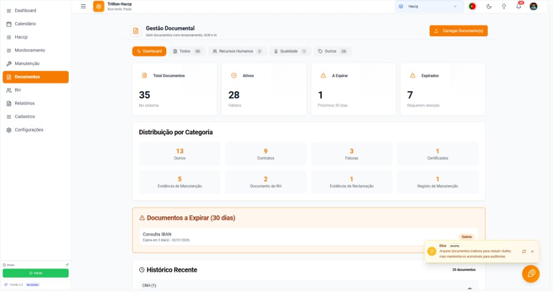Select the Evidência de Manutenção tile
The height and width of the screenshot is (292, 553).
tap(179, 182)
